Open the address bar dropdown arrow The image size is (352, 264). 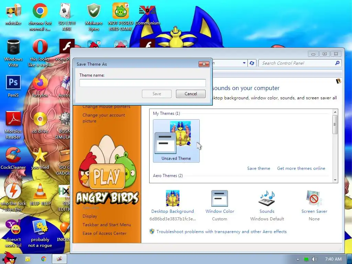244,63
